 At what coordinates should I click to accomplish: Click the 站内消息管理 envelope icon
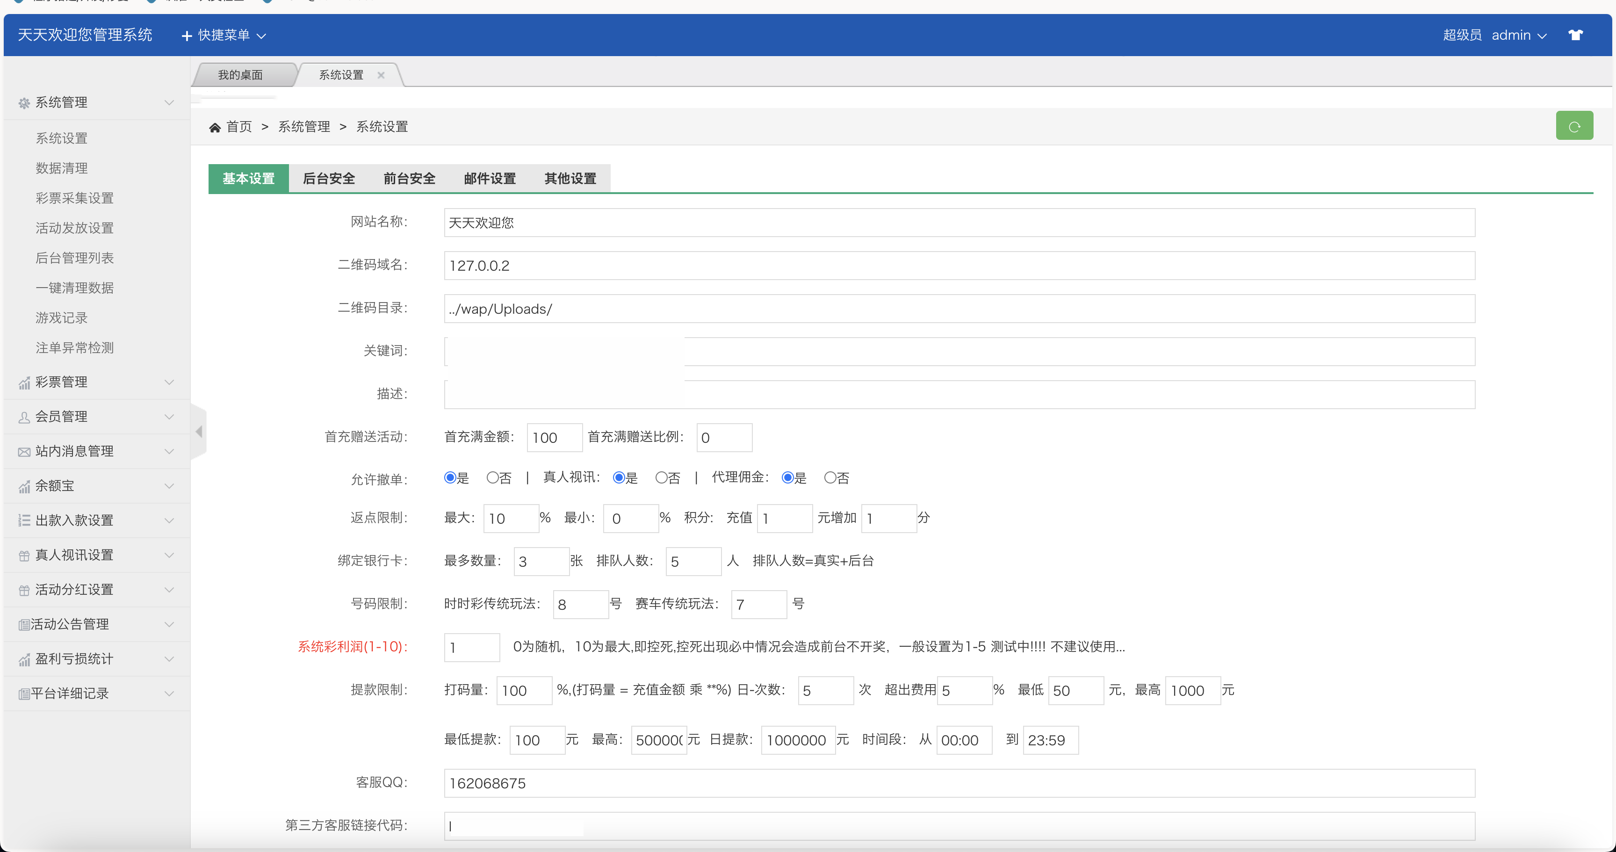(x=24, y=452)
